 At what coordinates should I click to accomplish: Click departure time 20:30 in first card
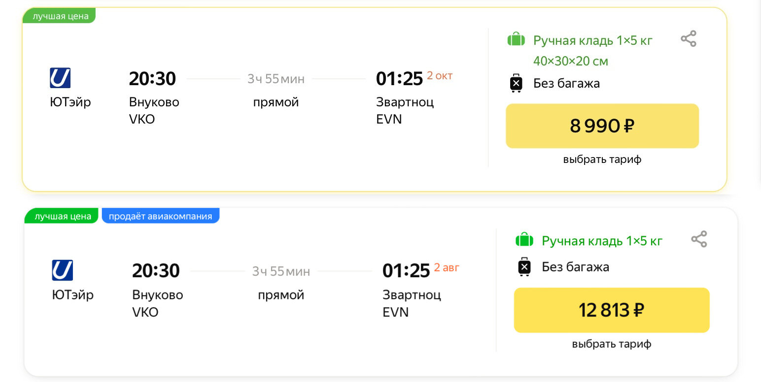point(152,79)
